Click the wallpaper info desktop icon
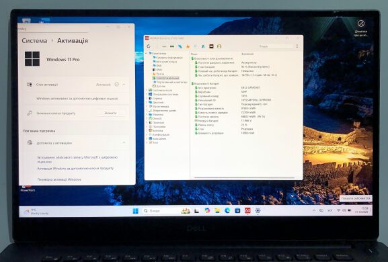This screenshot has height=262, width=388. click(361, 28)
